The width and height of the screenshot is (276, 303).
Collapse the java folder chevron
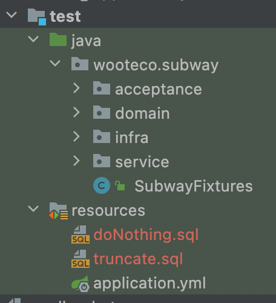pos(33,39)
